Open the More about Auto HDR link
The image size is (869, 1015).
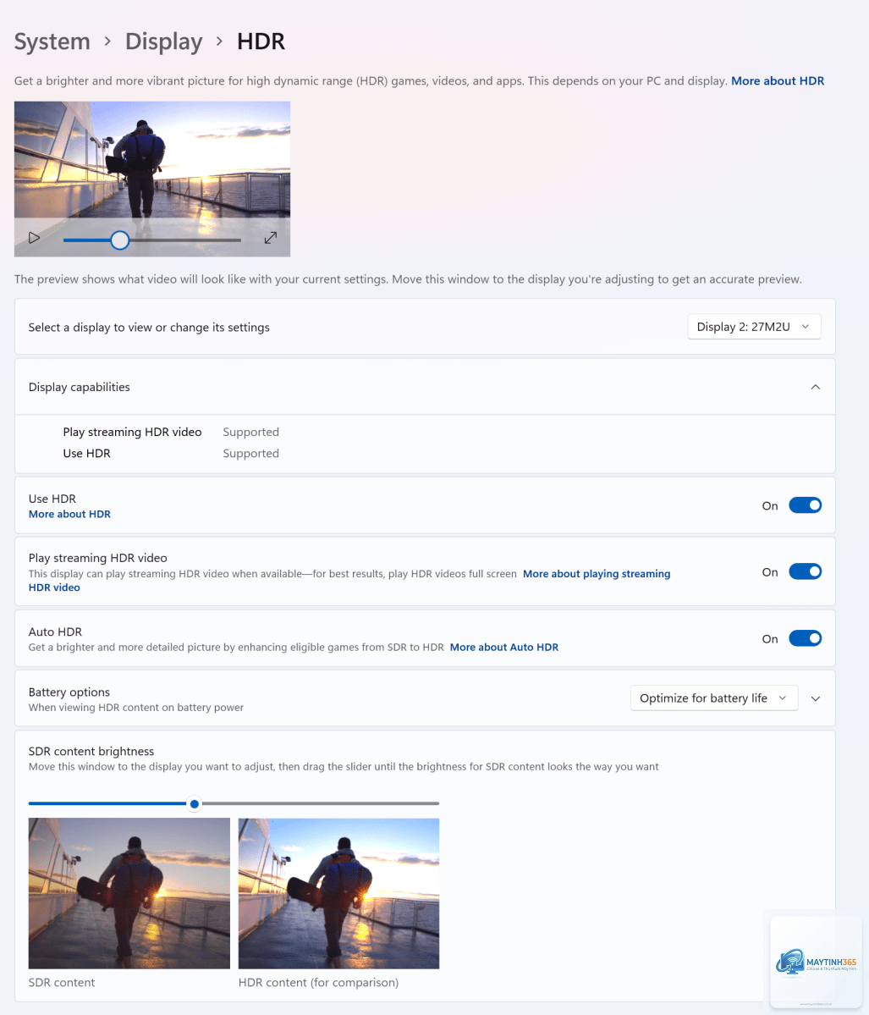[504, 648]
